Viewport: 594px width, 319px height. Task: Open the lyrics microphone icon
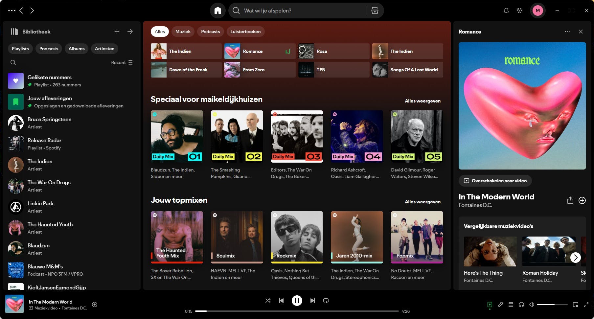click(x=500, y=305)
